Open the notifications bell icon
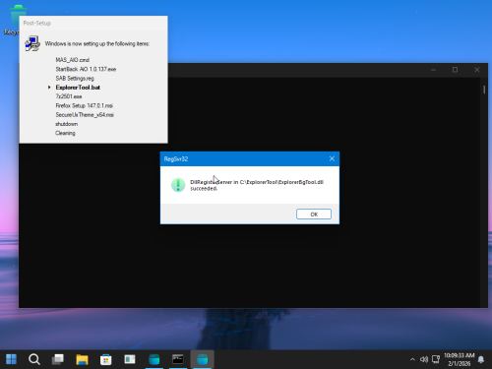492x369 pixels. (x=481, y=359)
